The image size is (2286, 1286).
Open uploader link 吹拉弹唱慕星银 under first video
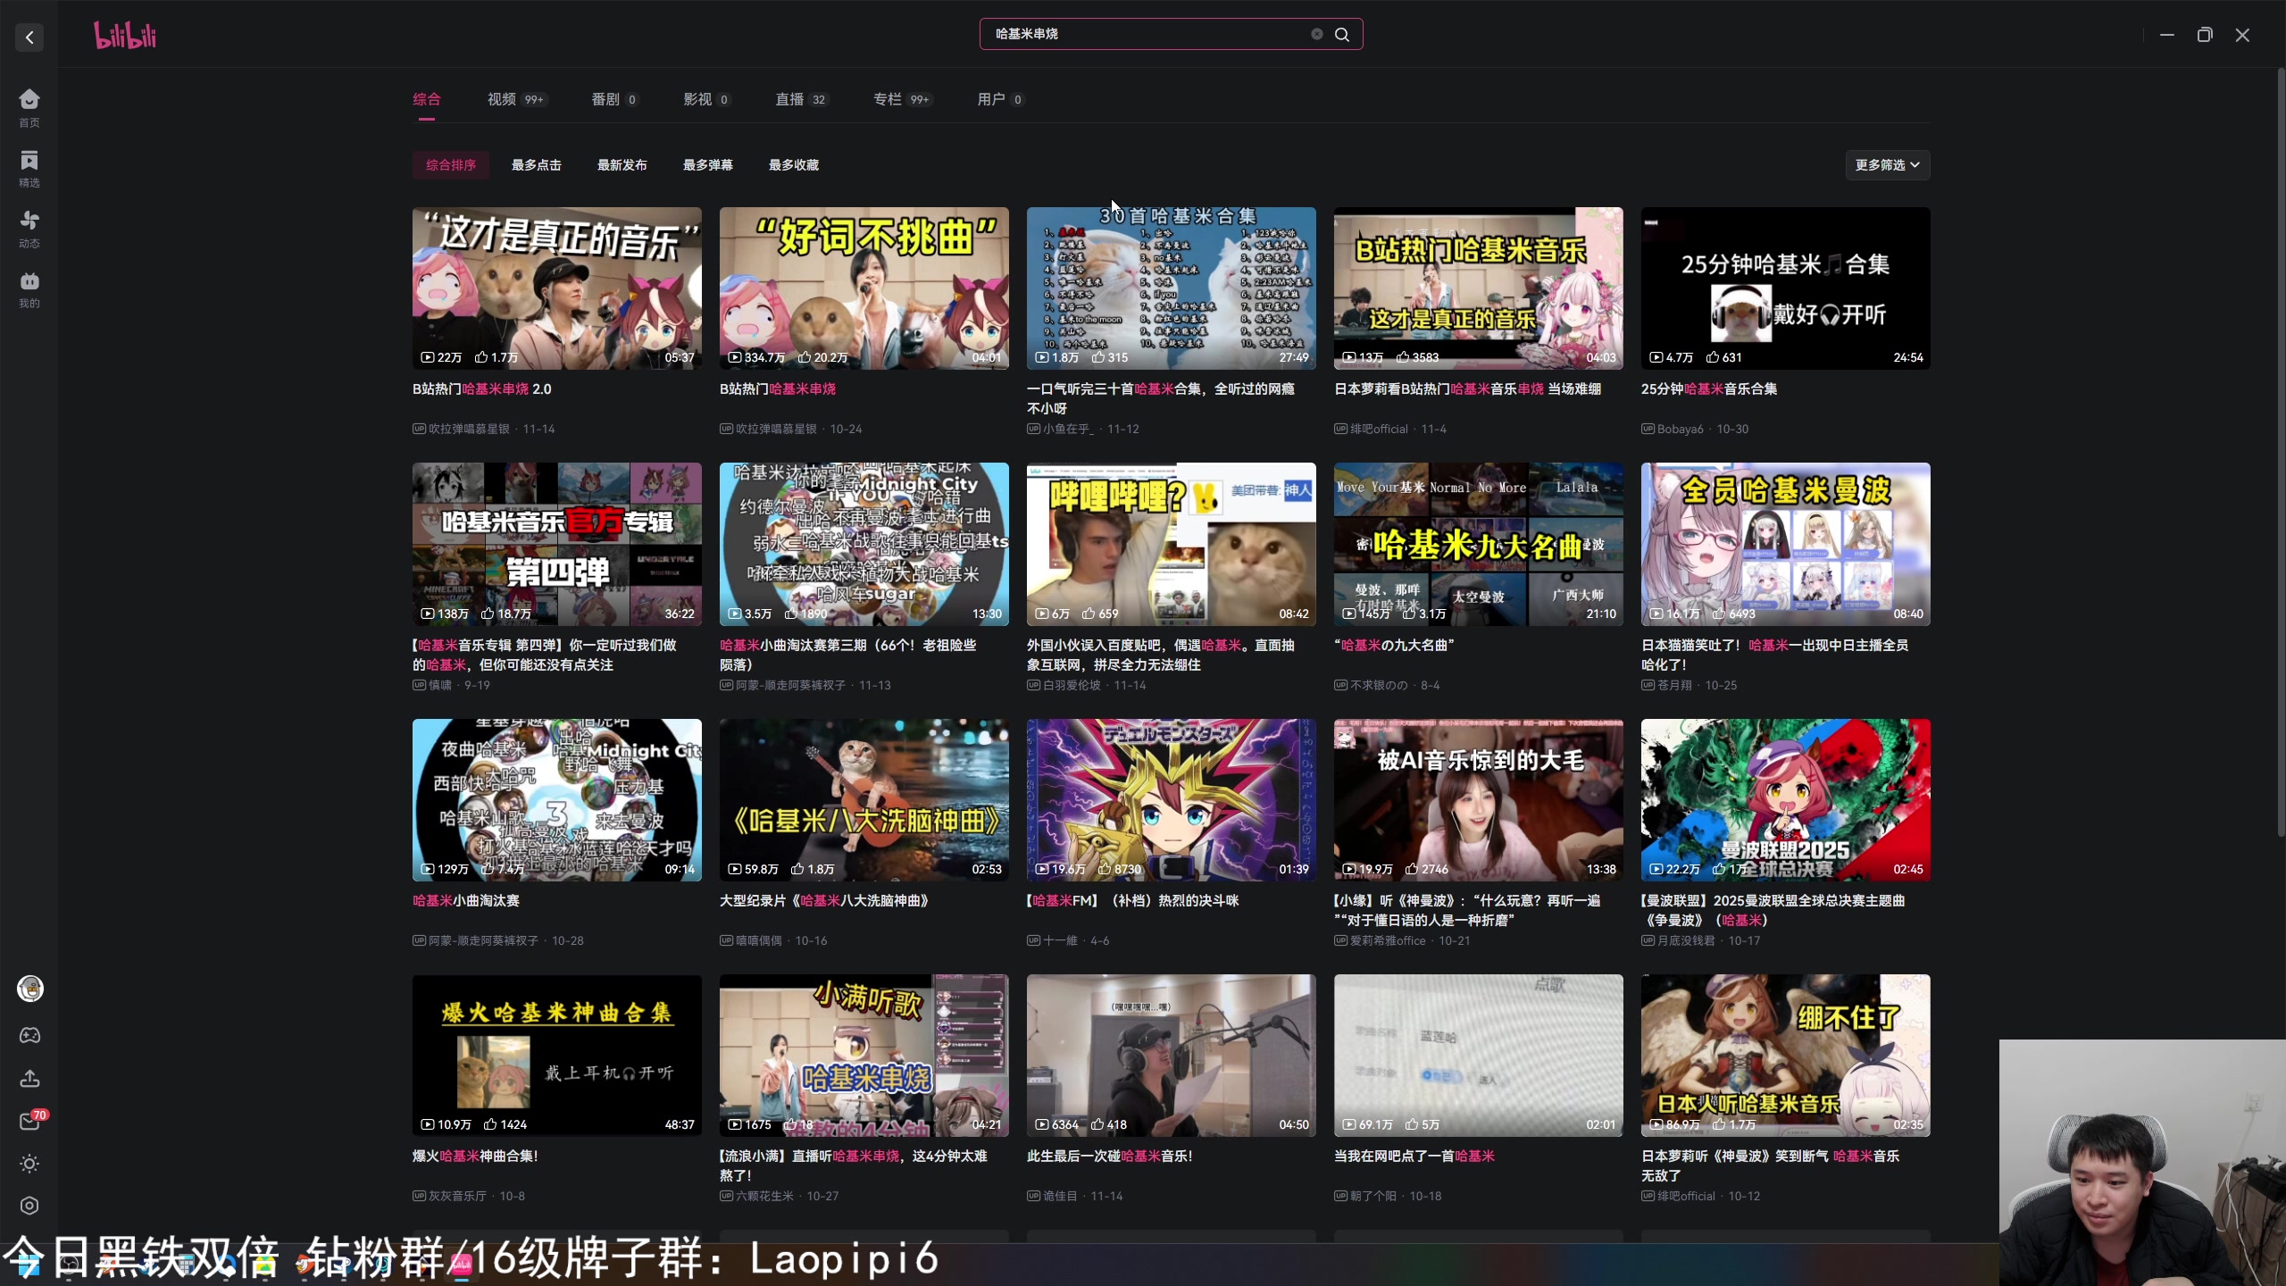point(469,429)
